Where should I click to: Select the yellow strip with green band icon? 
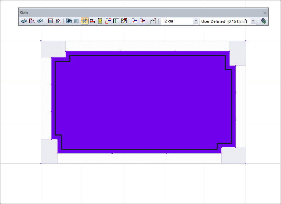[x=100, y=21]
